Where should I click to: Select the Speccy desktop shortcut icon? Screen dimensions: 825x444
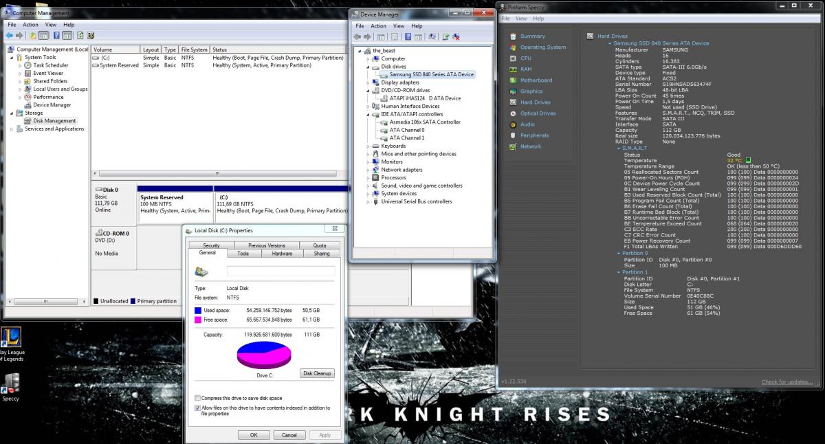[x=11, y=383]
